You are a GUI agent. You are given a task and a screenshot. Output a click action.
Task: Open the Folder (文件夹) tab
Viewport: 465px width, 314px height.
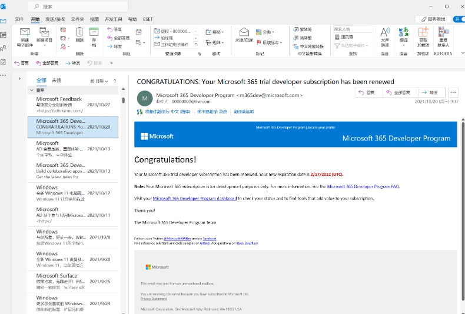click(77, 19)
